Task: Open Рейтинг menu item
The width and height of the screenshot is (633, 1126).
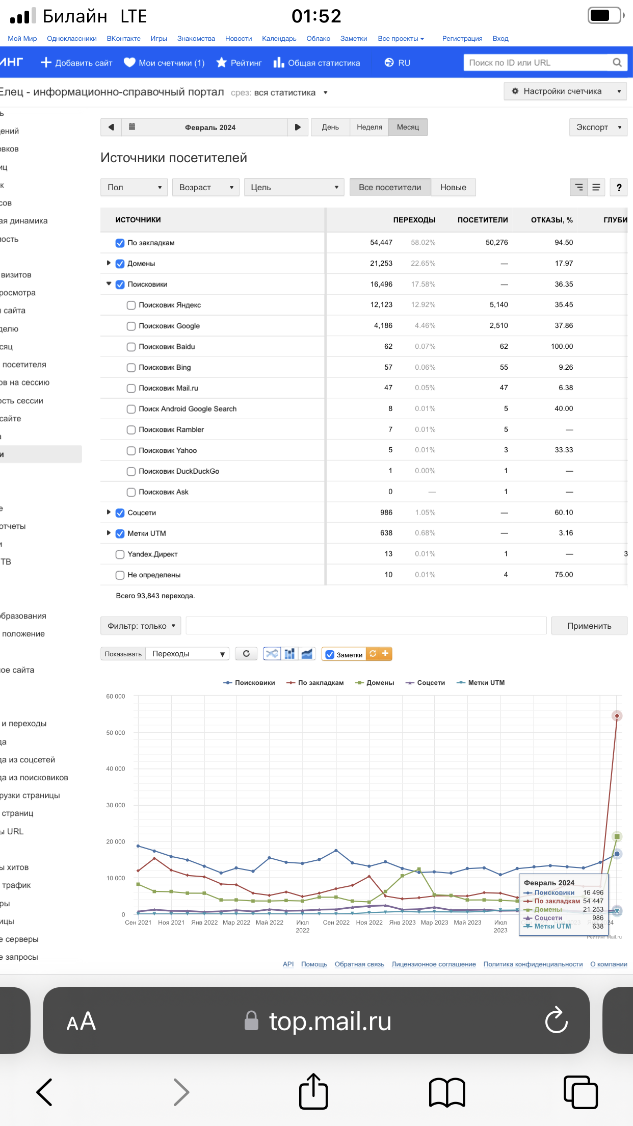Action: (x=239, y=63)
